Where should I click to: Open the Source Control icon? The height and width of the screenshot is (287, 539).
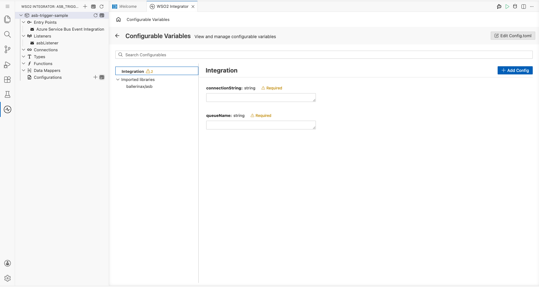8,49
